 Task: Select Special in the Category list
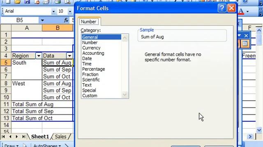tap(102, 90)
